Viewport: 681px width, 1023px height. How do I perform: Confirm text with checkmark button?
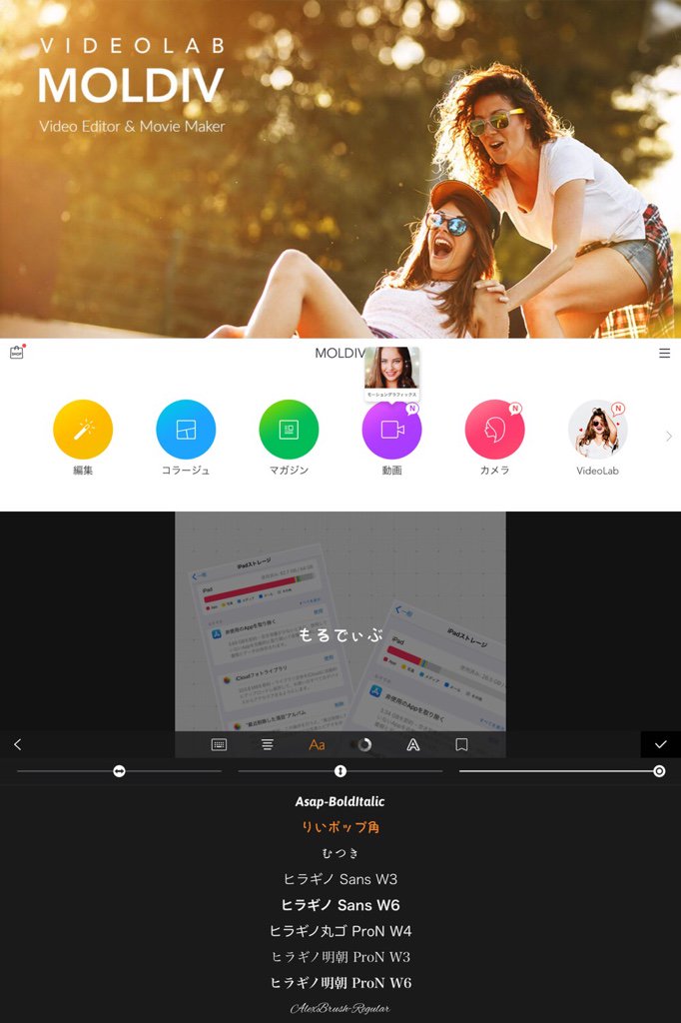coord(661,744)
